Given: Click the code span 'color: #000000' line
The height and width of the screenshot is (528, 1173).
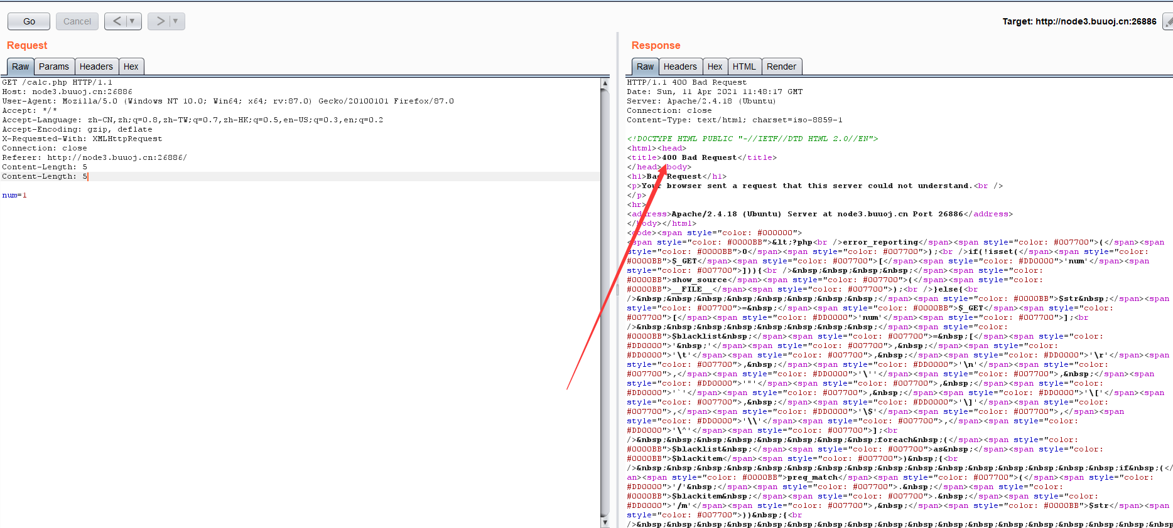Looking at the screenshot, I should [715, 233].
